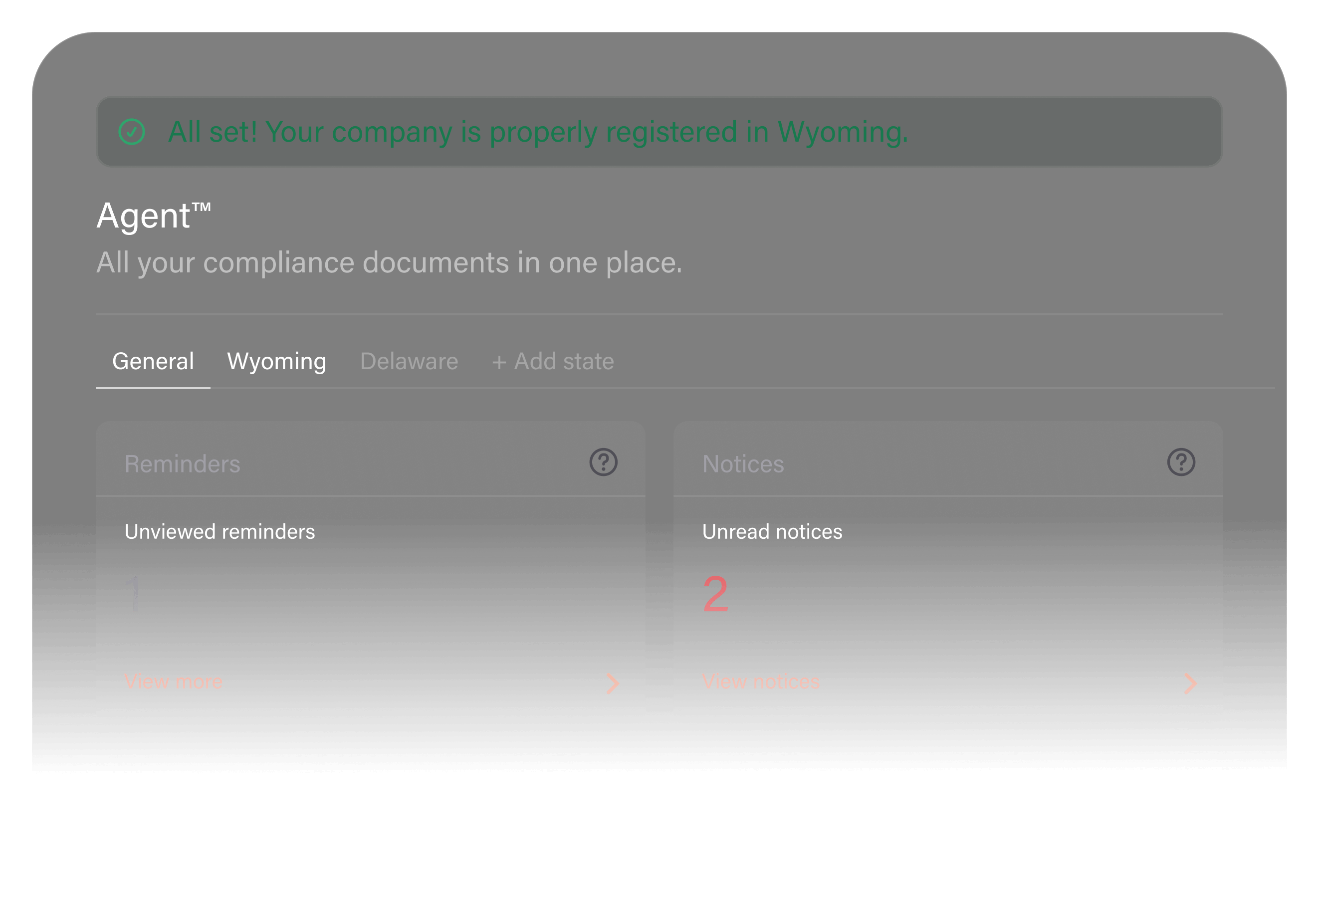Click the Reminders card title
The image size is (1319, 908).
[x=182, y=463]
